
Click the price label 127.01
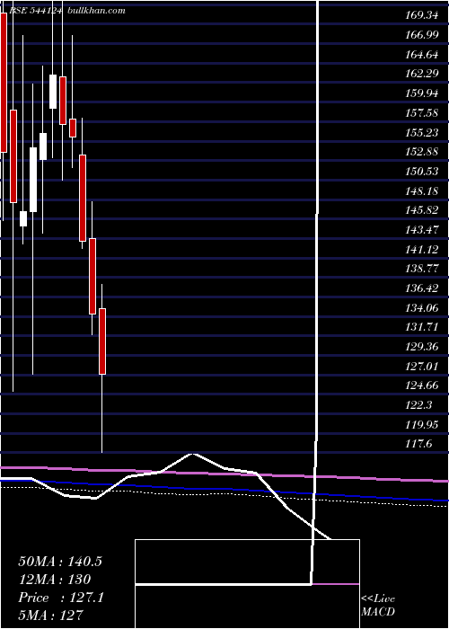pos(422,367)
